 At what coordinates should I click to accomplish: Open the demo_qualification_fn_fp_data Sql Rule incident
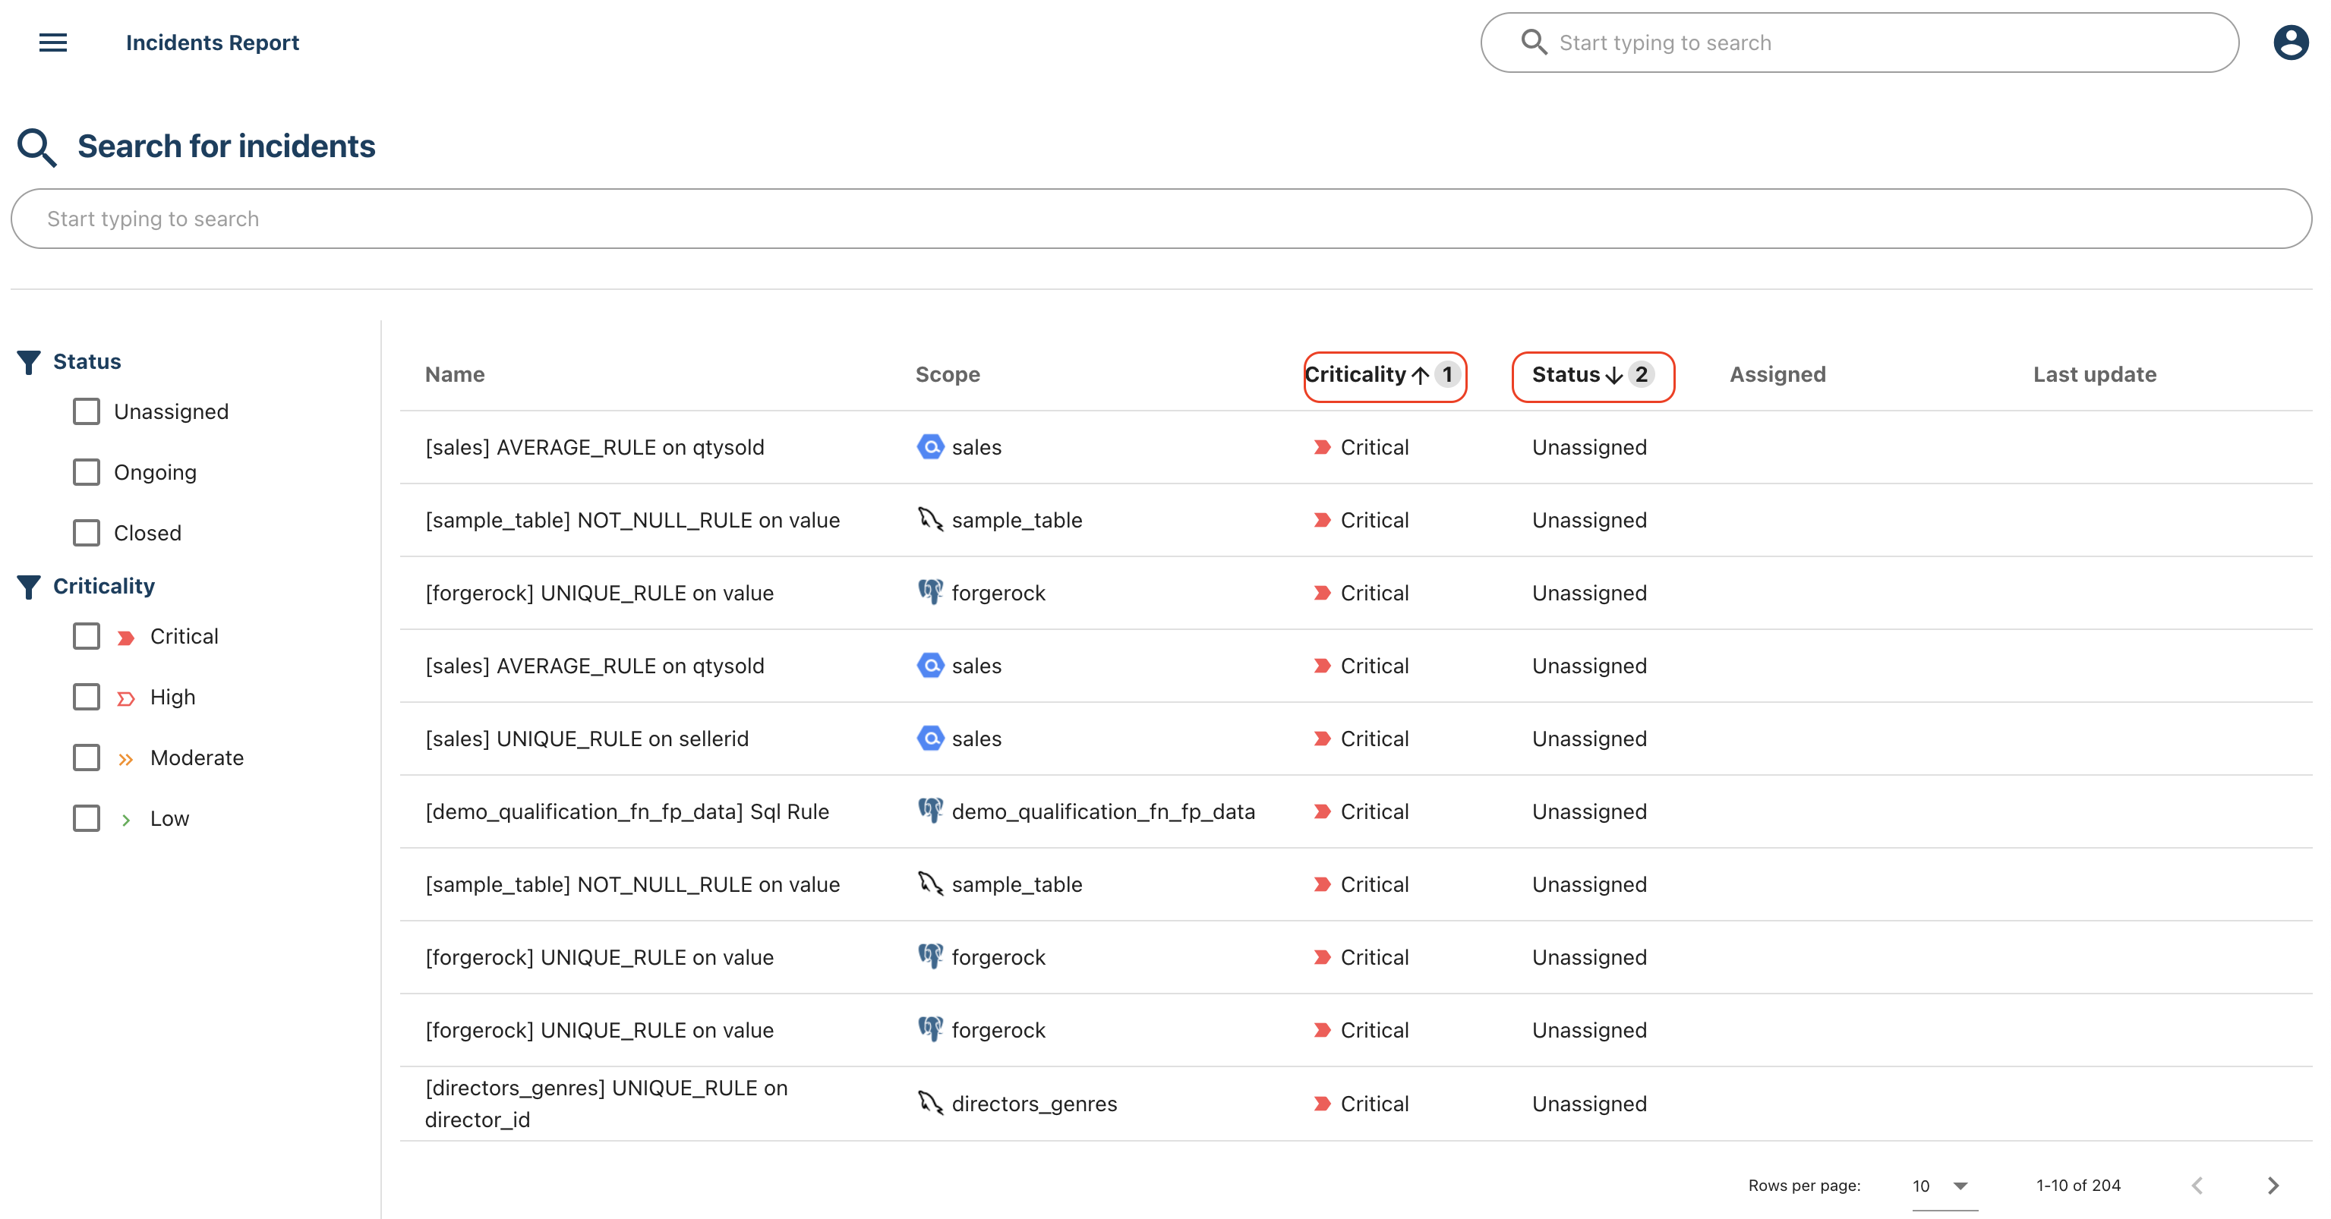[626, 811]
